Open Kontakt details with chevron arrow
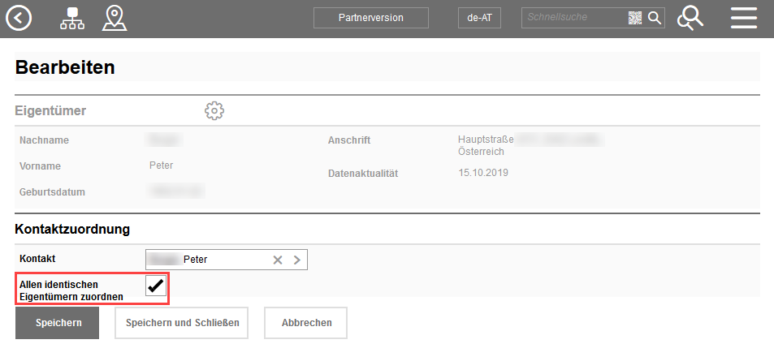 click(x=296, y=260)
